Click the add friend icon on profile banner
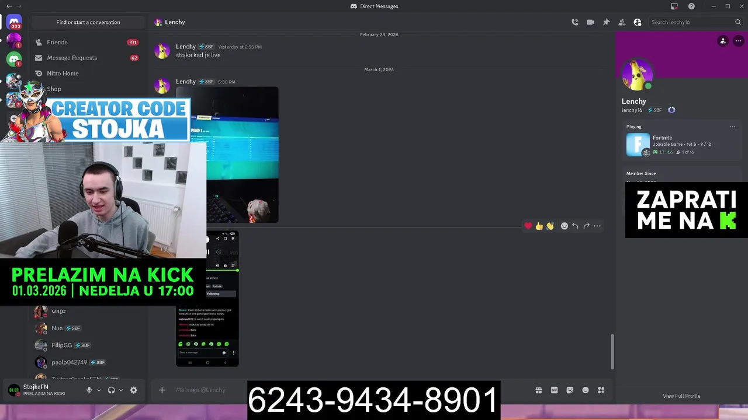 point(723,41)
